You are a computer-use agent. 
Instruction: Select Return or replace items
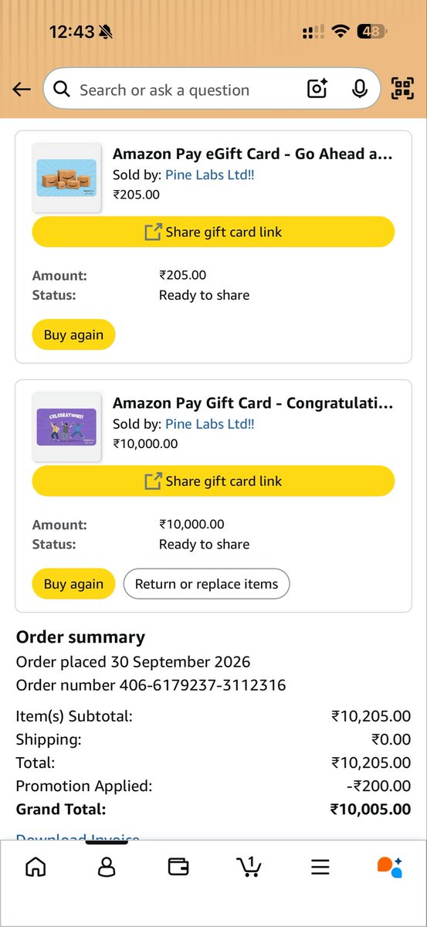pos(206,584)
